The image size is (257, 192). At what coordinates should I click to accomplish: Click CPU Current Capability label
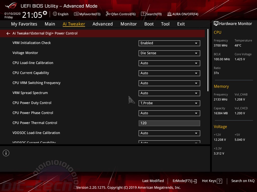[31, 73]
